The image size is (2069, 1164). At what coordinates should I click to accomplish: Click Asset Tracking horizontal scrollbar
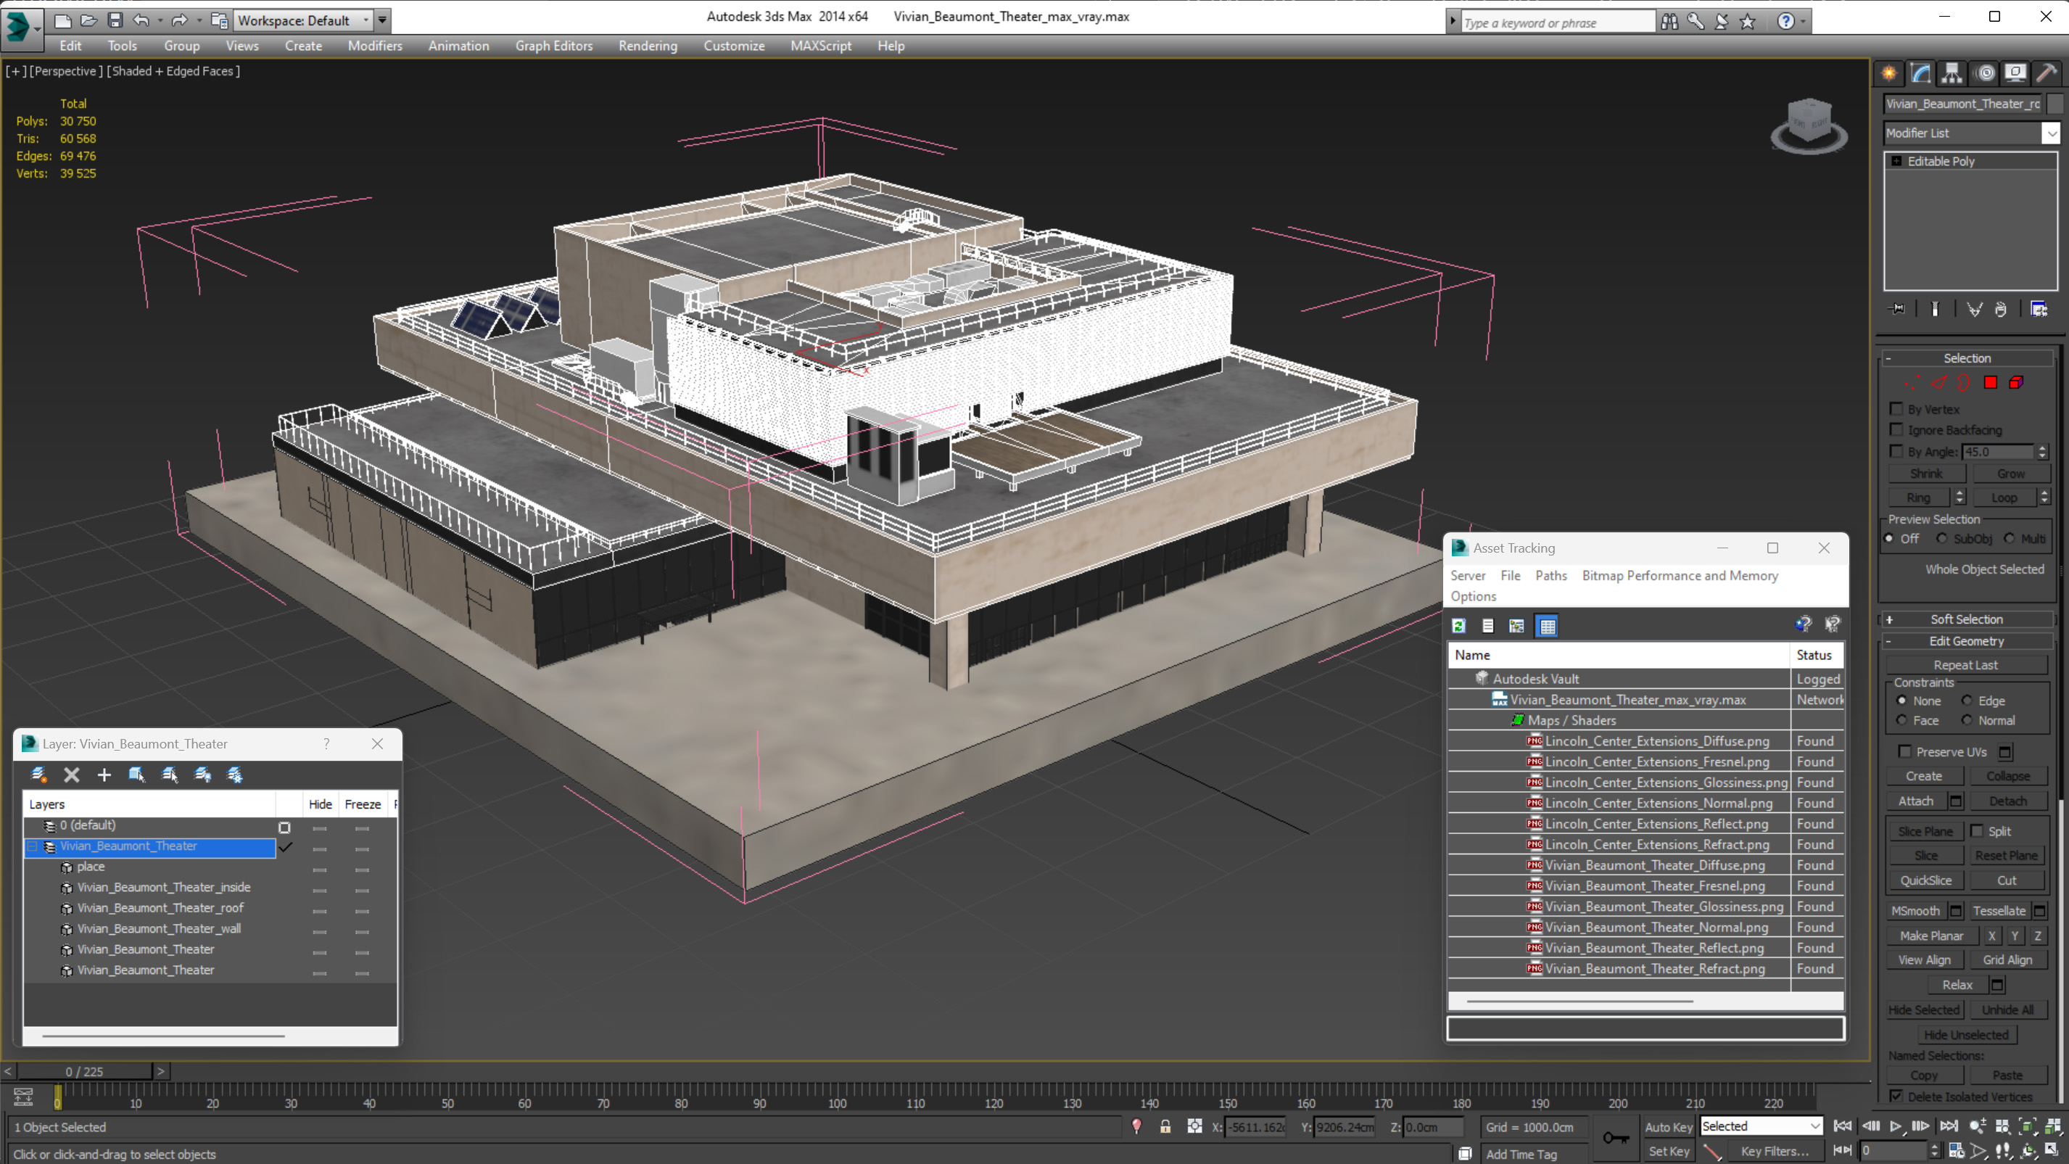point(1580,1001)
